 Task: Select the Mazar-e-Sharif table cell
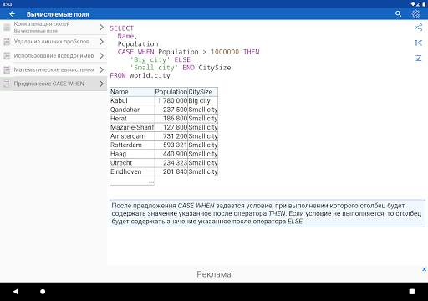tap(132, 127)
